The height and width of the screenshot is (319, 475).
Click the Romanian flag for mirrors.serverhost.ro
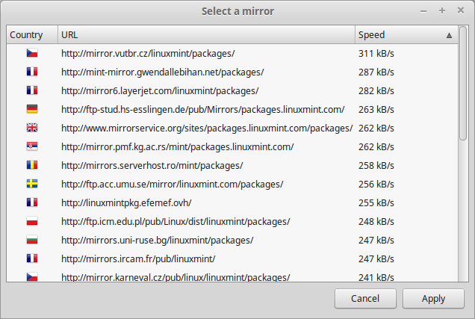[32, 165]
